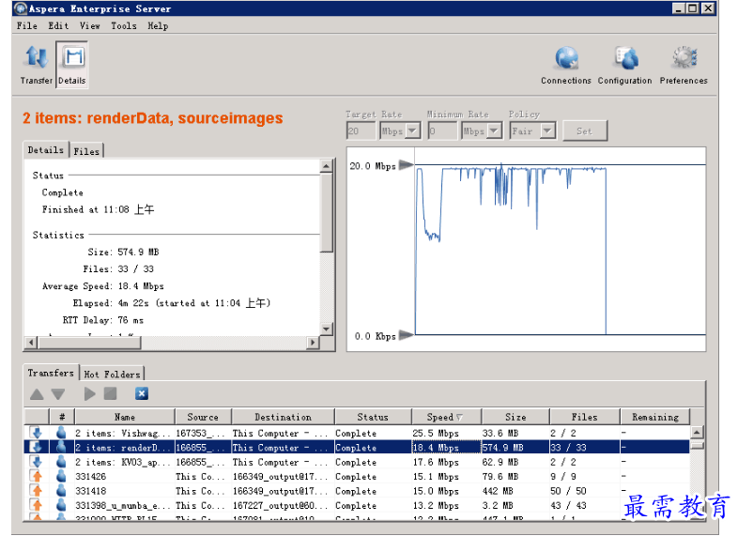The width and height of the screenshot is (738, 536).
Task: Click transfers list scroll up arrow
Action: point(697,432)
